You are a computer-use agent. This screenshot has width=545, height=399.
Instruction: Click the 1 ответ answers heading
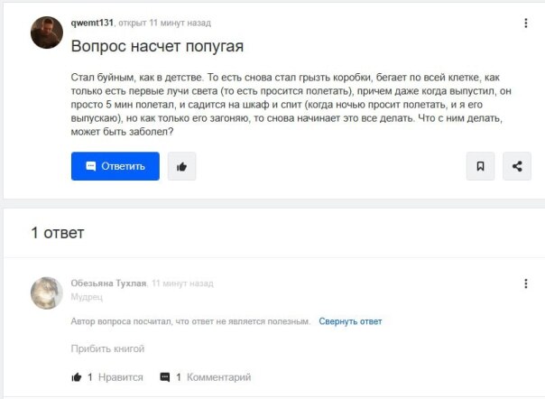[x=58, y=233]
